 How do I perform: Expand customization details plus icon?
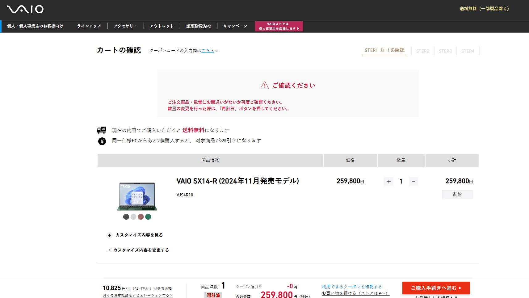[109, 235]
